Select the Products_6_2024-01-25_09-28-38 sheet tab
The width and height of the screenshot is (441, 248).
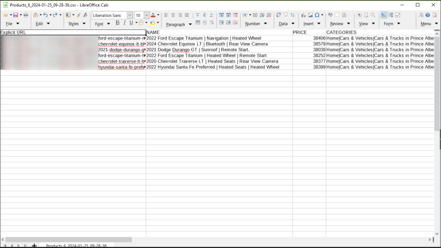pos(77,245)
